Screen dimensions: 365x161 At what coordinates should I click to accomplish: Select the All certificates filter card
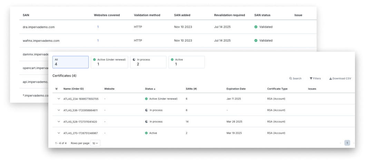70,62
